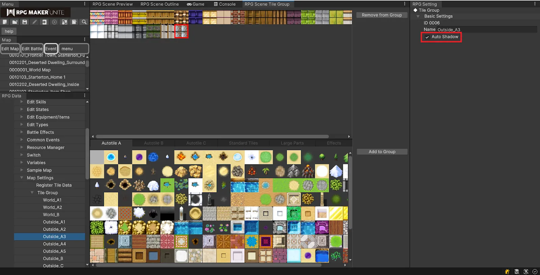Collapse the Basic Settings section

tap(418, 16)
